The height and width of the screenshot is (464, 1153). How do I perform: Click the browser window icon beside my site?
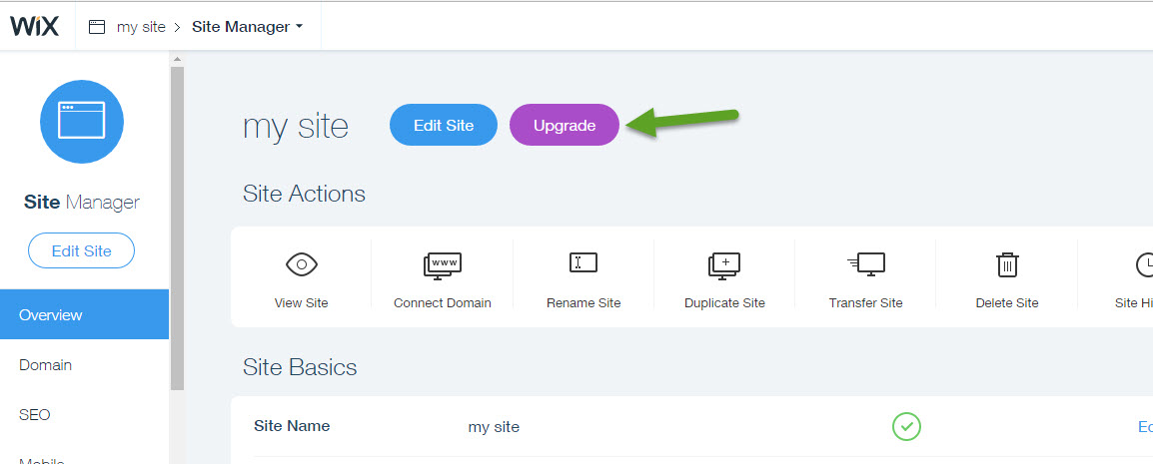(x=97, y=27)
